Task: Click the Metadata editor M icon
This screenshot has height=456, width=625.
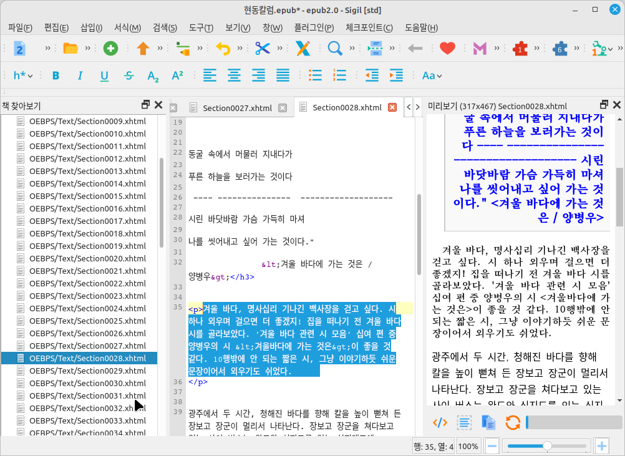Action: (480, 49)
